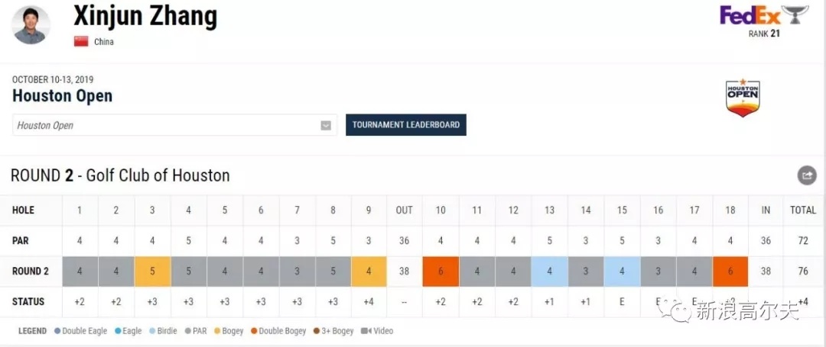Click the hole 15 birdie cell
Viewport: 826px width, 347px height.
622,271
